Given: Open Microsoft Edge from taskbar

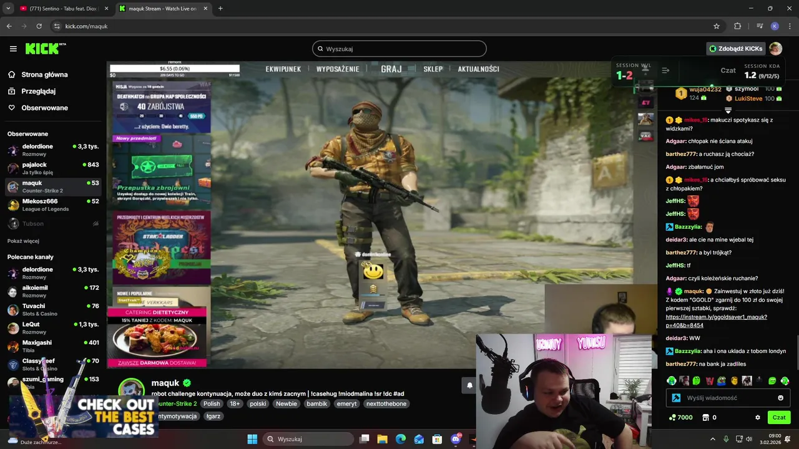Looking at the screenshot, I should [x=401, y=439].
